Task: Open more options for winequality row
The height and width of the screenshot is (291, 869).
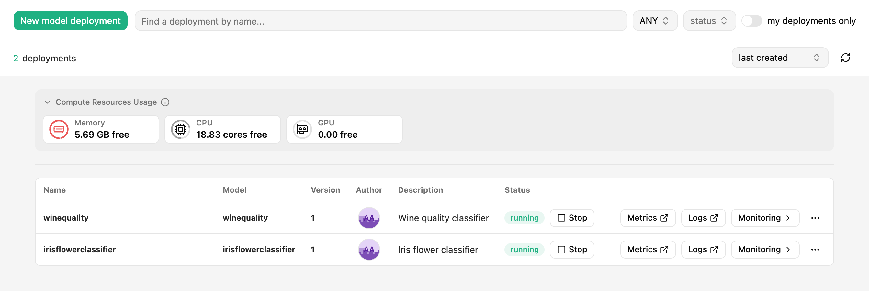Action: (815, 218)
